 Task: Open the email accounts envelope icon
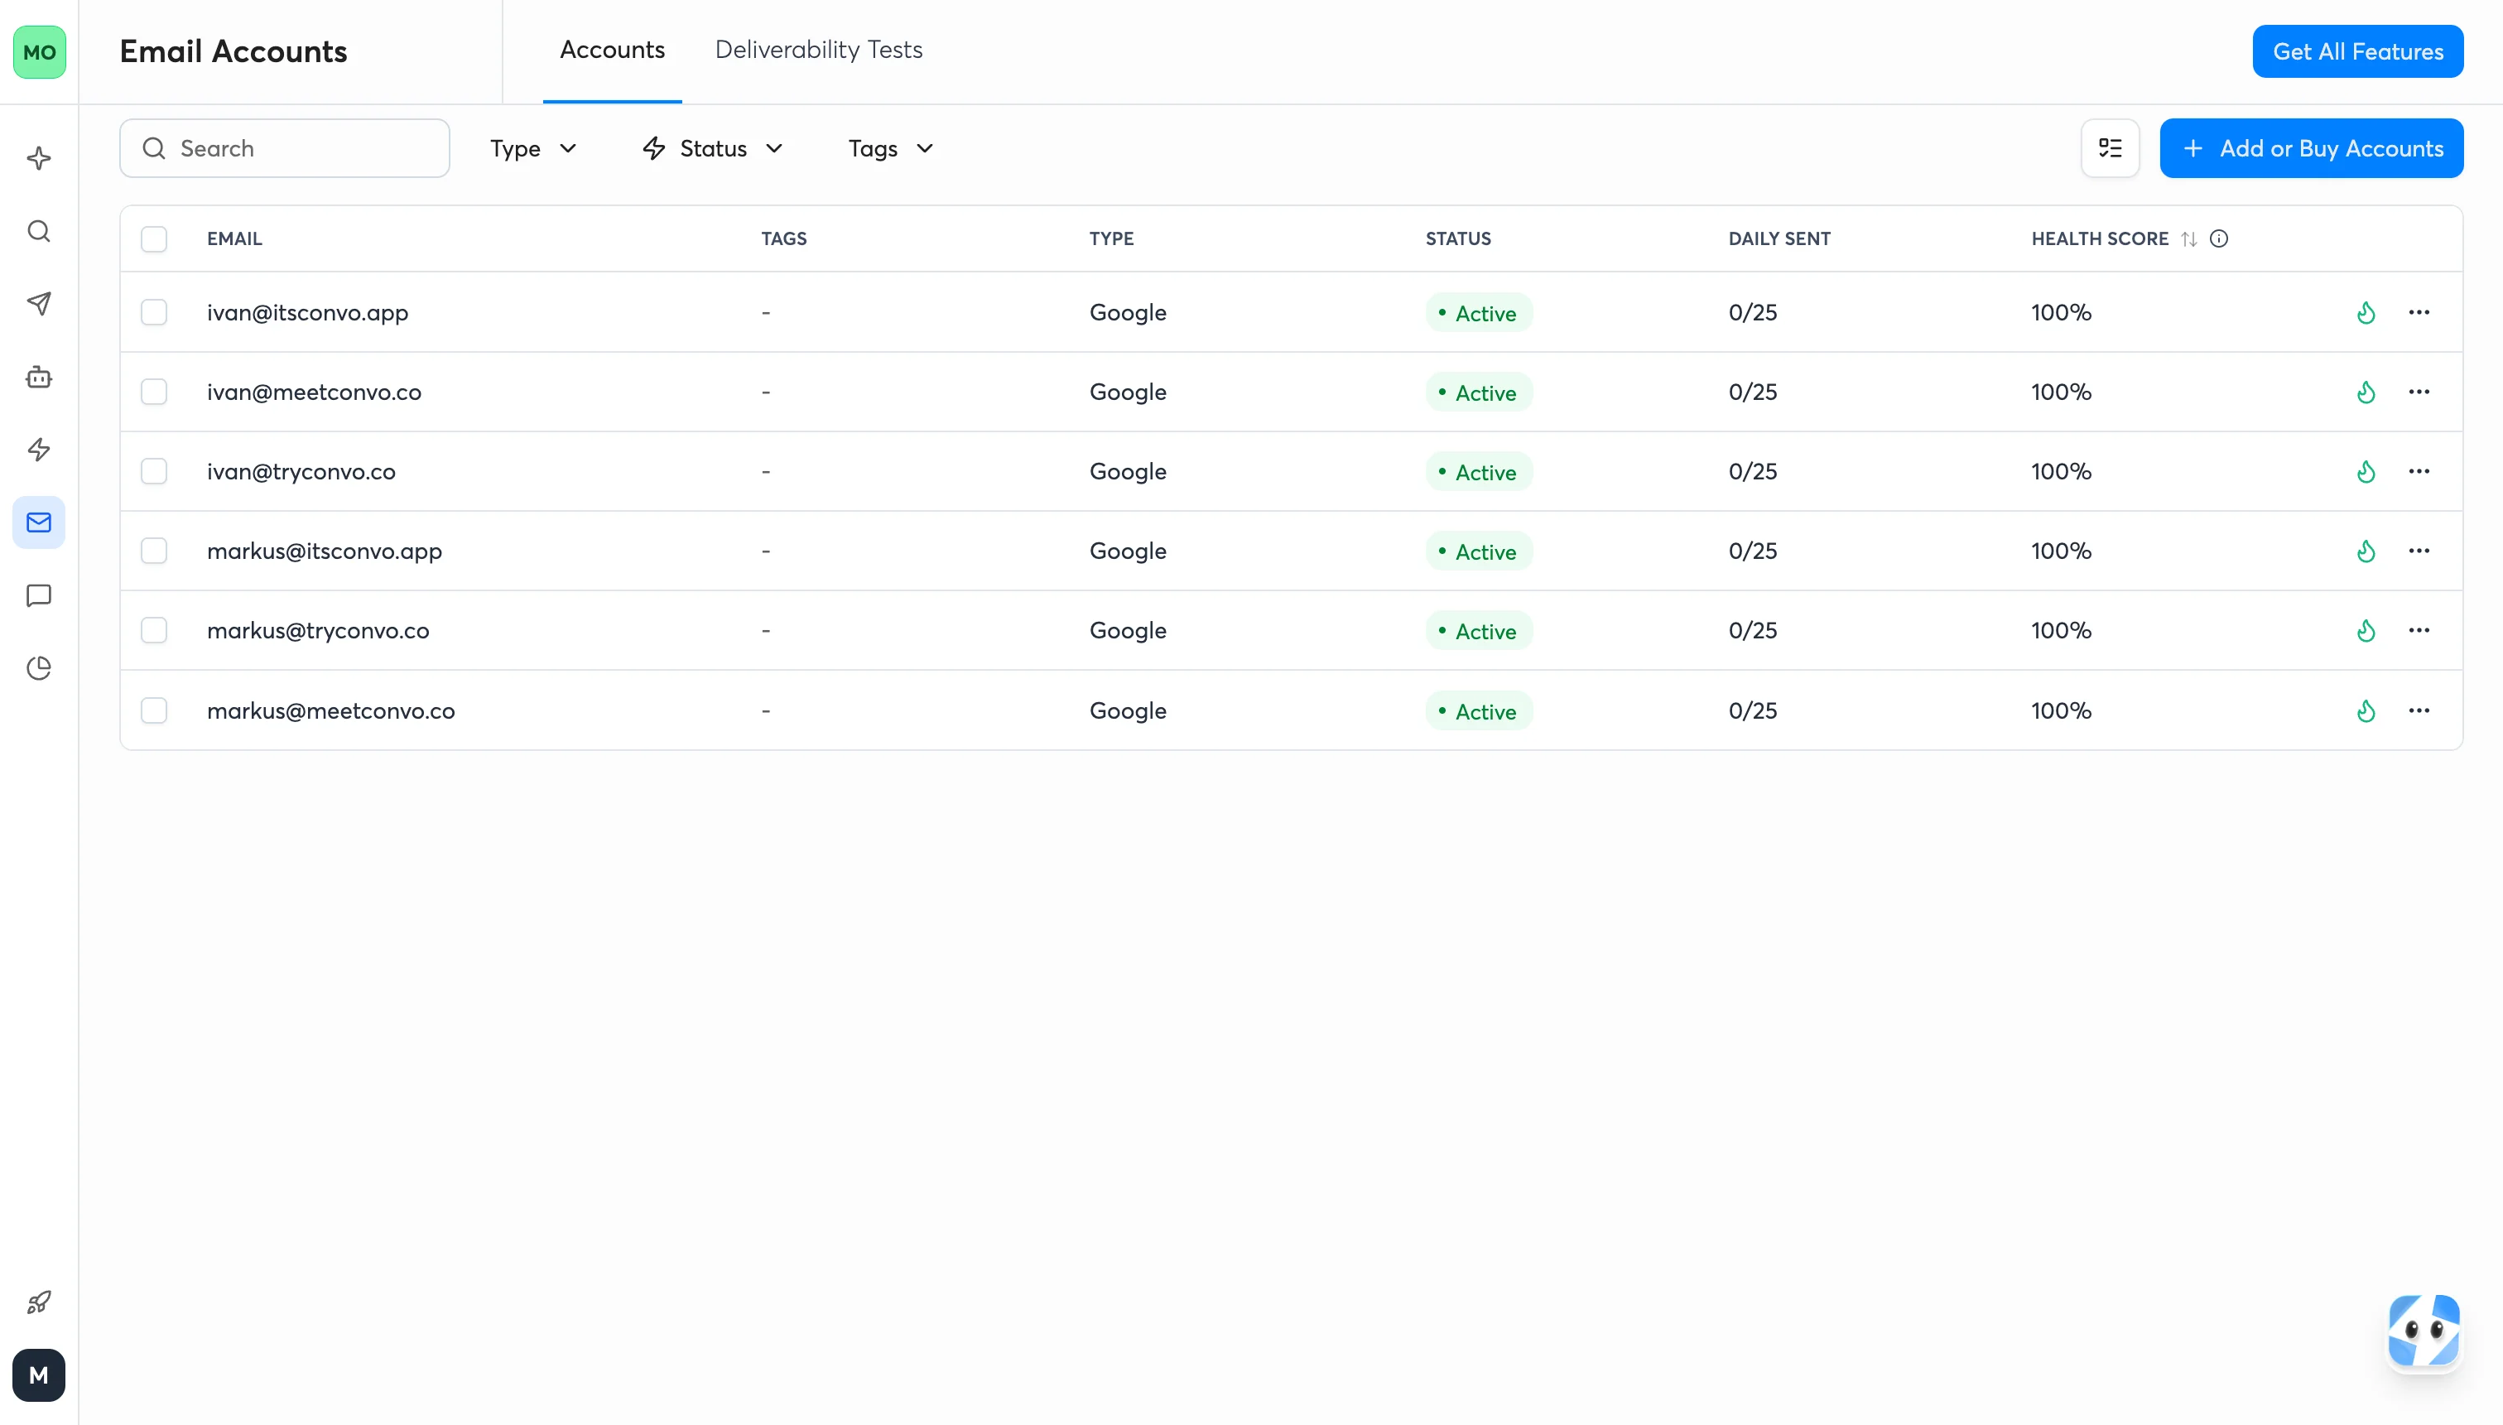click(x=39, y=522)
